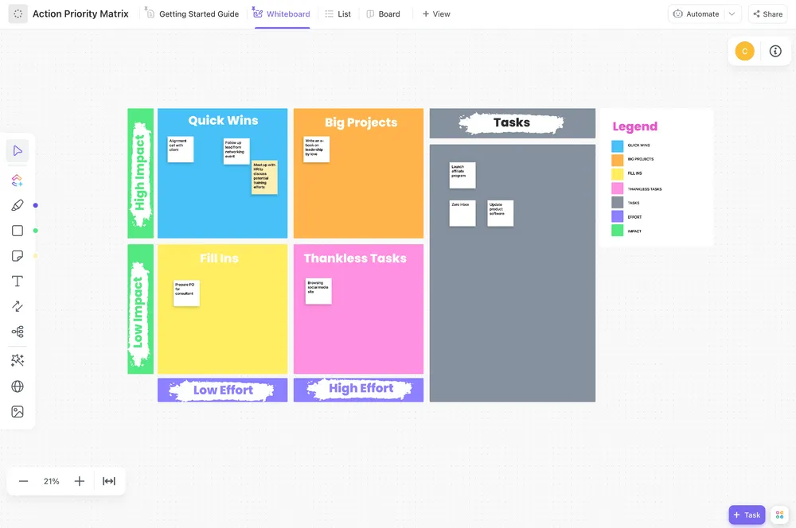This screenshot has height=528, width=796.
Task: Click the Fill Ins heading
Action: coord(219,258)
